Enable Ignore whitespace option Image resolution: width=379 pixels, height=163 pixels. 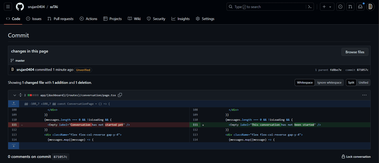[329, 82]
